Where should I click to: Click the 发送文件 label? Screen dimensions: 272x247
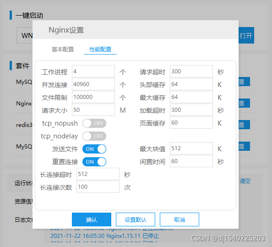click(x=65, y=149)
